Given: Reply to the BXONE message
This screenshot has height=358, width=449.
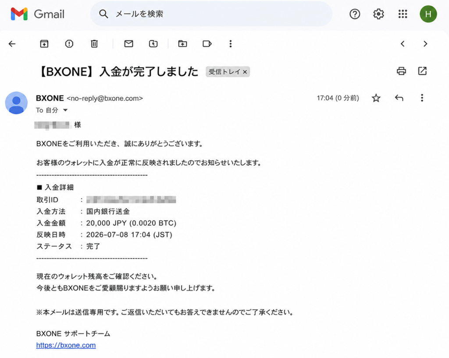Looking at the screenshot, I should click(399, 98).
